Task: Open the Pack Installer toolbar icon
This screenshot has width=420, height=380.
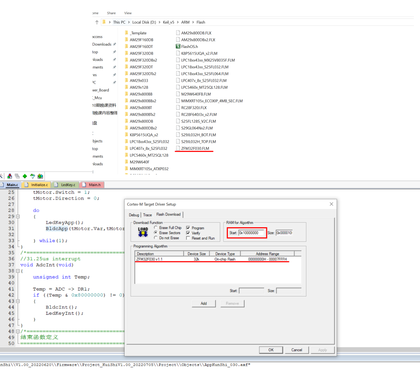Action: click(x=40, y=176)
